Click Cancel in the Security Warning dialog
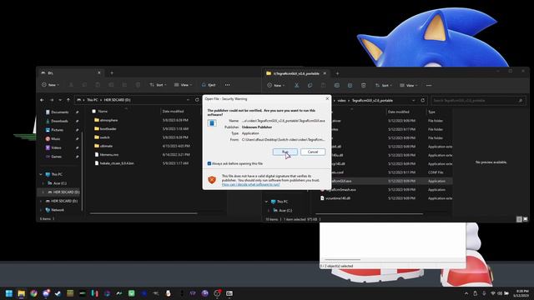534x300 pixels. pyautogui.click(x=313, y=152)
